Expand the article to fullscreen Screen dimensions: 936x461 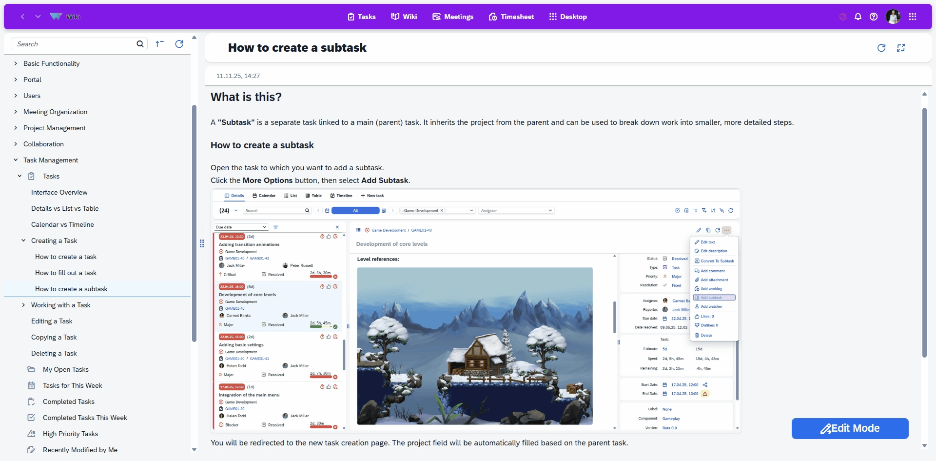(901, 48)
